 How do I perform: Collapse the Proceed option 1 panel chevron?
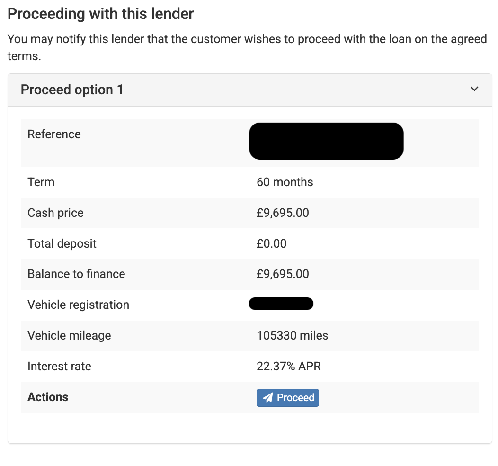pos(474,89)
